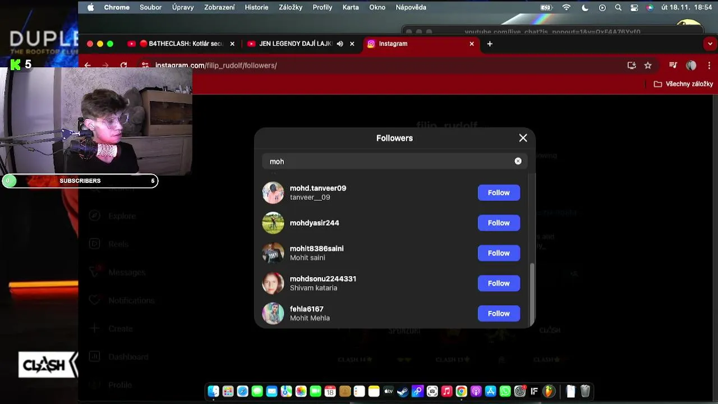Open the mohit8386saini profile picture

(x=273, y=254)
